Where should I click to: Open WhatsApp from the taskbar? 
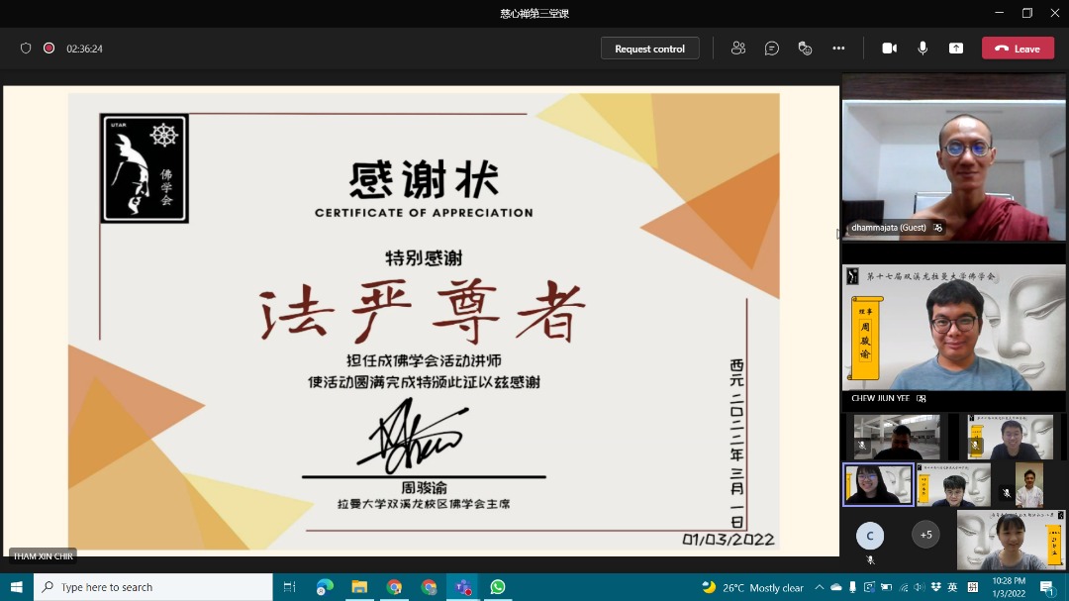click(x=498, y=587)
